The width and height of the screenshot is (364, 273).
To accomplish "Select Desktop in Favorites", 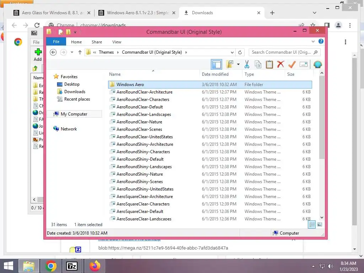I will [x=72, y=84].
